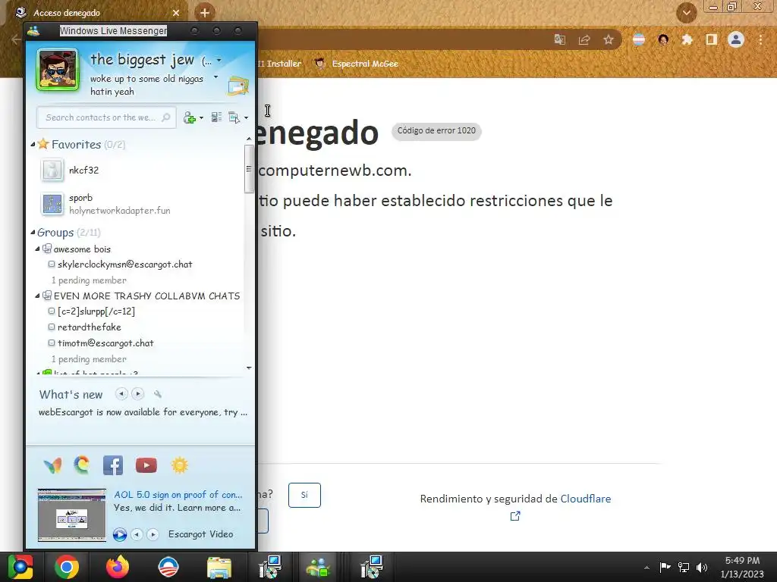Select skylerclockymsn@escargot.chat contact
Image resolution: width=777 pixels, height=582 pixels.
click(x=125, y=264)
